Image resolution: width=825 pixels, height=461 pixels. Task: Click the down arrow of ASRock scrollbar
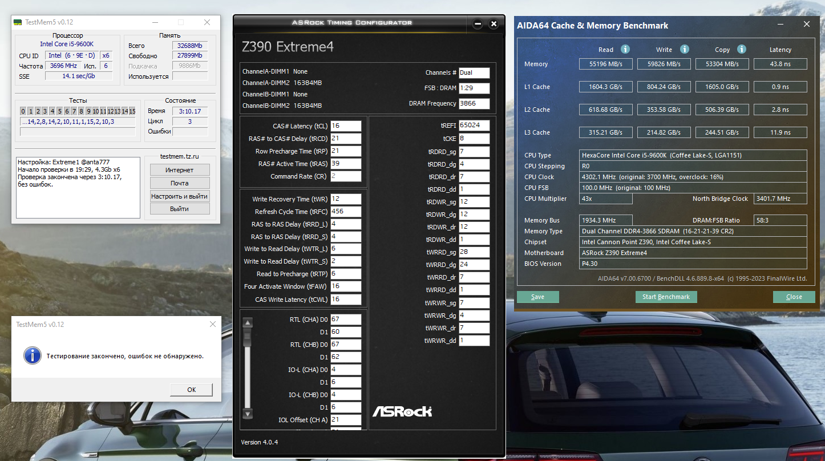click(248, 414)
